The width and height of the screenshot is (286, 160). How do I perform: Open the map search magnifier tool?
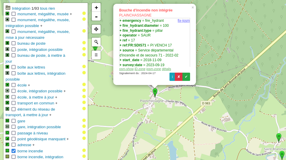[96, 42]
